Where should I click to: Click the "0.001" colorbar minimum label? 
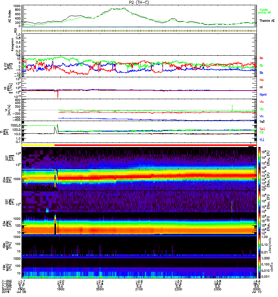tap(265, 277)
